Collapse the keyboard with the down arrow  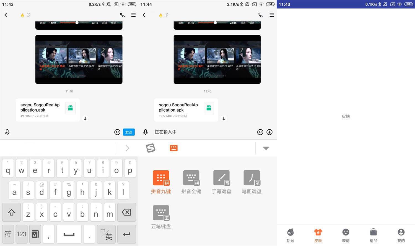pos(265,148)
